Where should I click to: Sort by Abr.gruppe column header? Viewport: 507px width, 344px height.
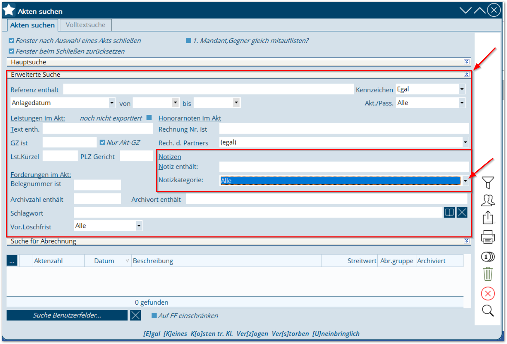pyautogui.click(x=396, y=261)
